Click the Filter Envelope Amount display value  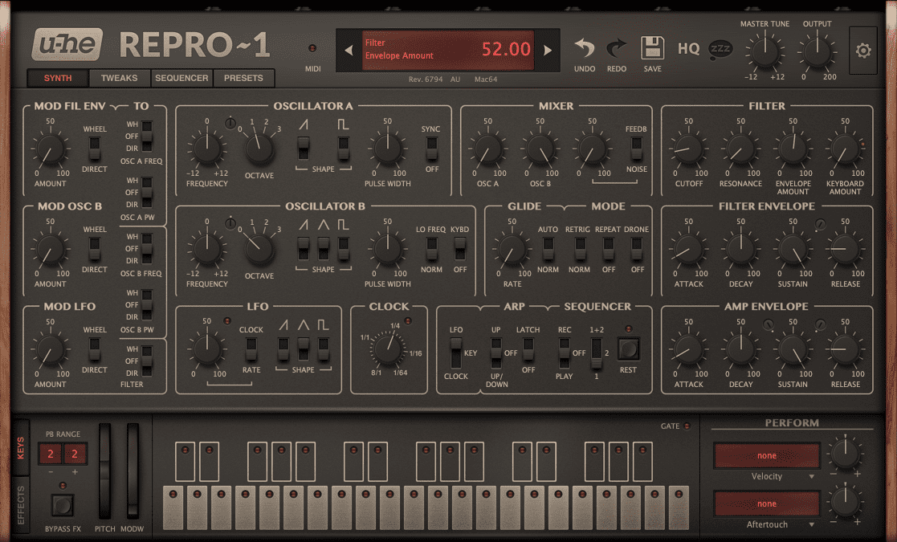(x=506, y=49)
